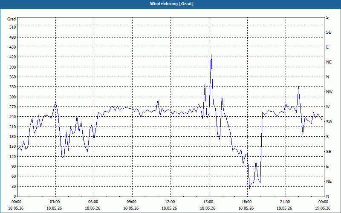Select the Grad unit label above the axis
Image resolution: width=341 pixels, height=213 pixels.
12,19
